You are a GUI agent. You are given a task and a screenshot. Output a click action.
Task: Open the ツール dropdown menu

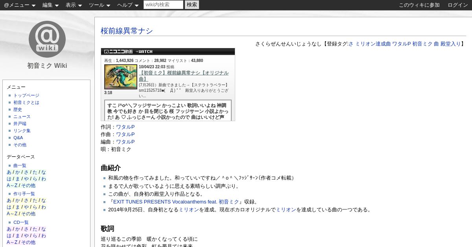pyautogui.click(x=100, y=5)
